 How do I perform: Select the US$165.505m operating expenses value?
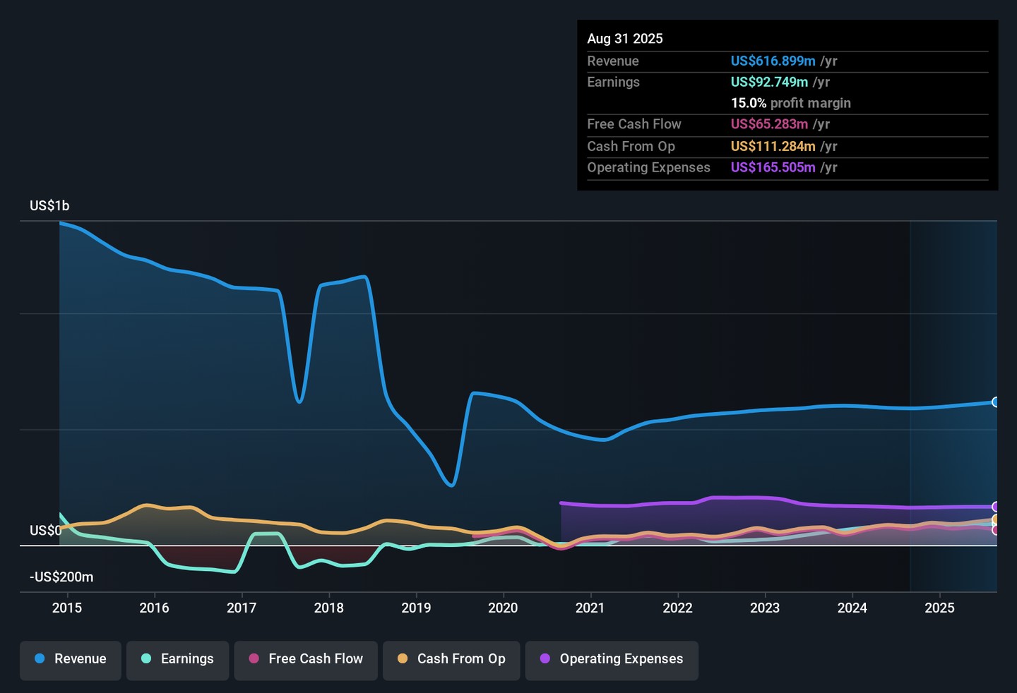773,168
